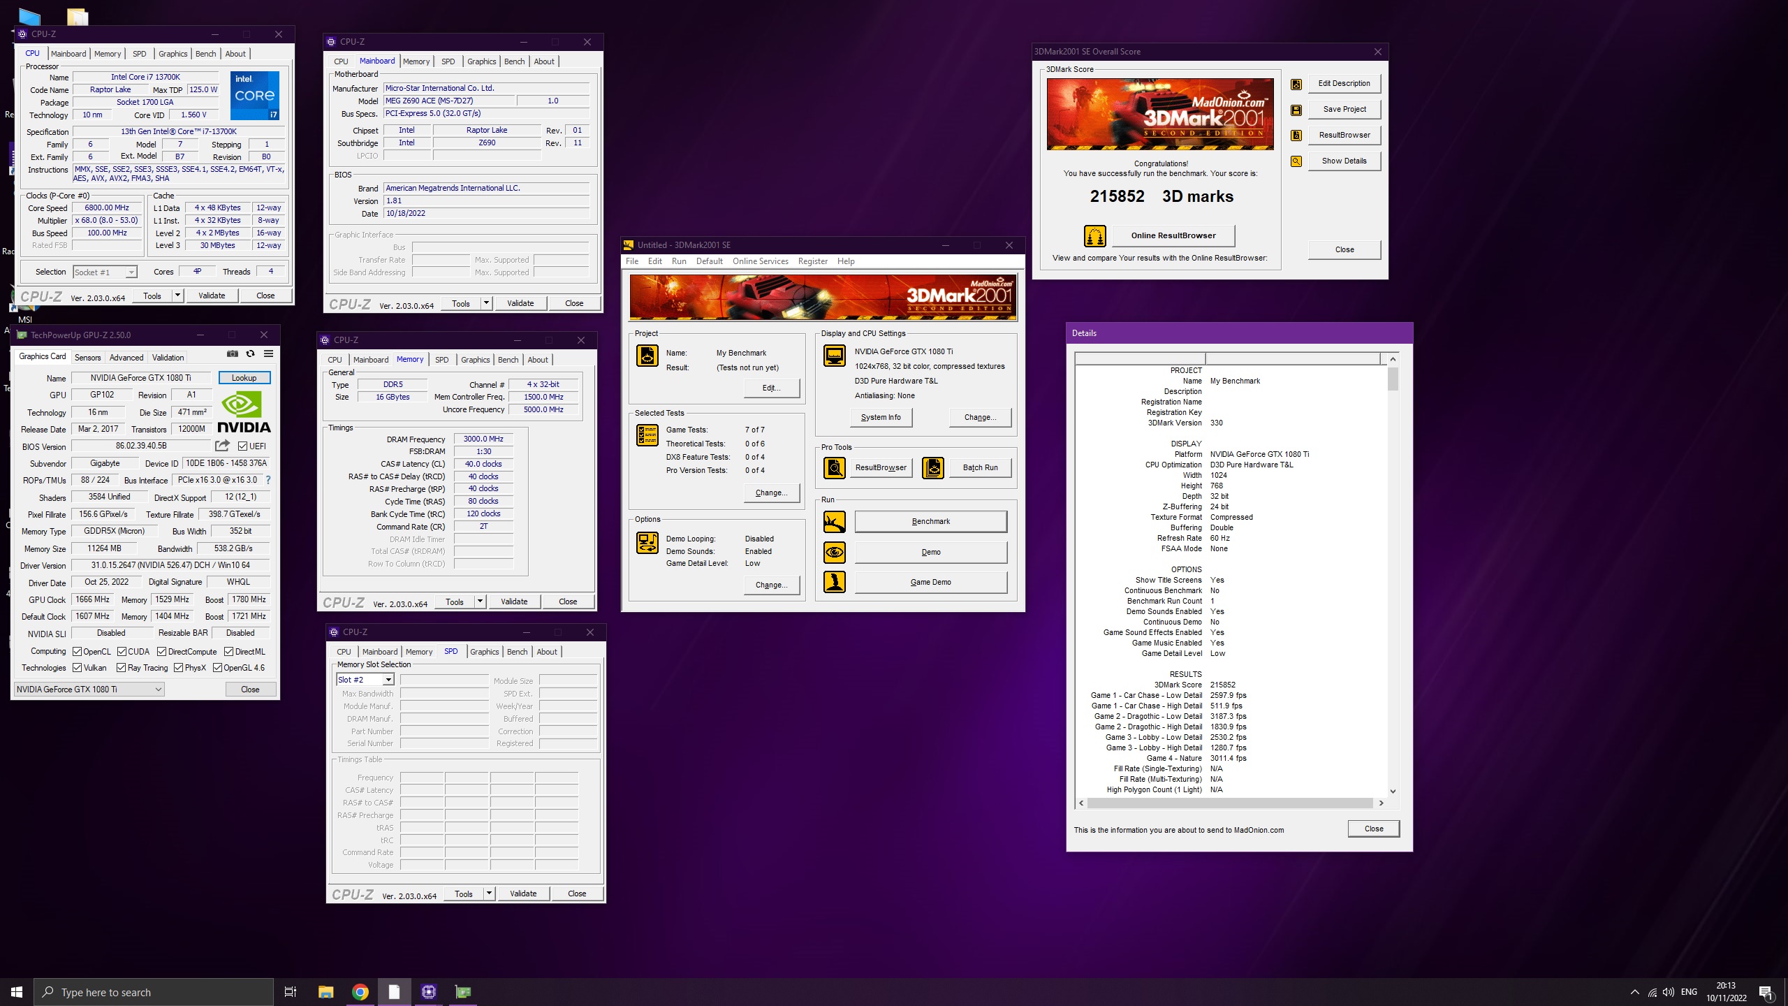Open the GPU-Z hamburger menu icon

(x=268, y=354)
